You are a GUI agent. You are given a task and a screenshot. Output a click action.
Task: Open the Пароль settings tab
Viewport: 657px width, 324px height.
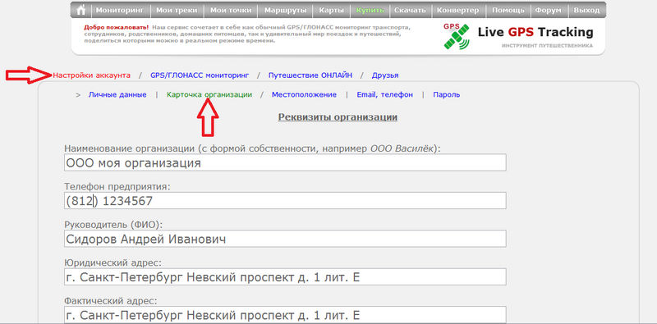446,94
